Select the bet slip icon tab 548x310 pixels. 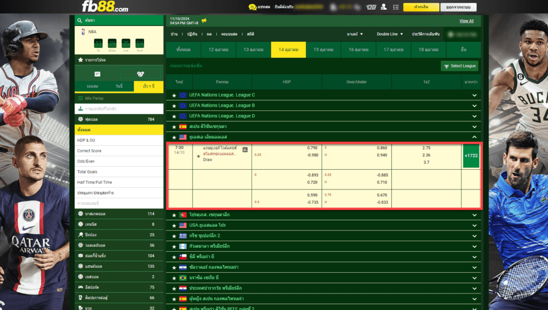click(x=97, y=74)
